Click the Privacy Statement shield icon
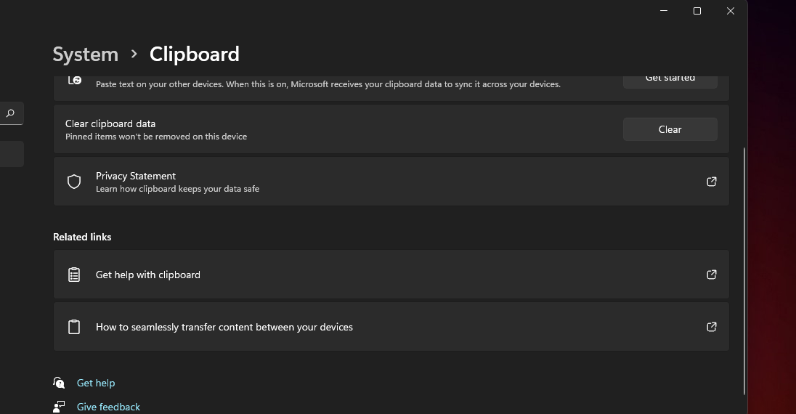Screen dimensions: 796x414 pyautogui.click(x=74, y=182)
